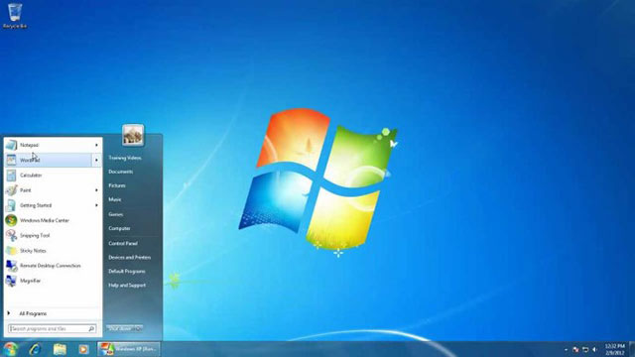The height and width of the screenshot is (357, 635).
Task: Open the Music library
Action: pyautogui.click(x=115, y=199)
